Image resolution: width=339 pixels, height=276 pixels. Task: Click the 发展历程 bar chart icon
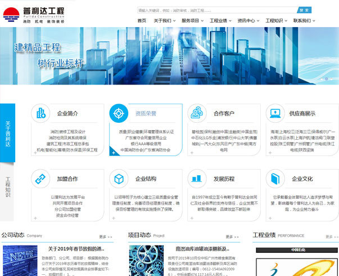[x=197, y=179]
